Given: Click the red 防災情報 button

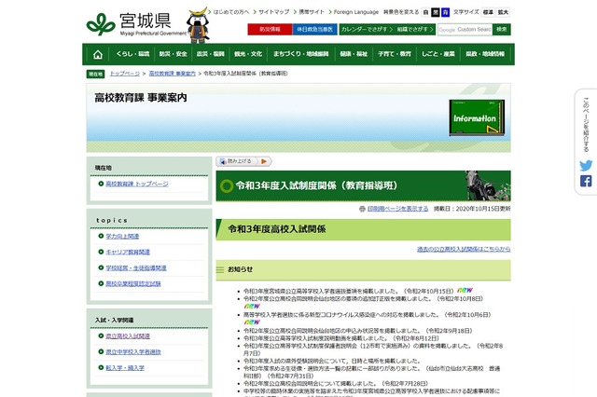Looking at the screenshot, I should coord(270,29).
